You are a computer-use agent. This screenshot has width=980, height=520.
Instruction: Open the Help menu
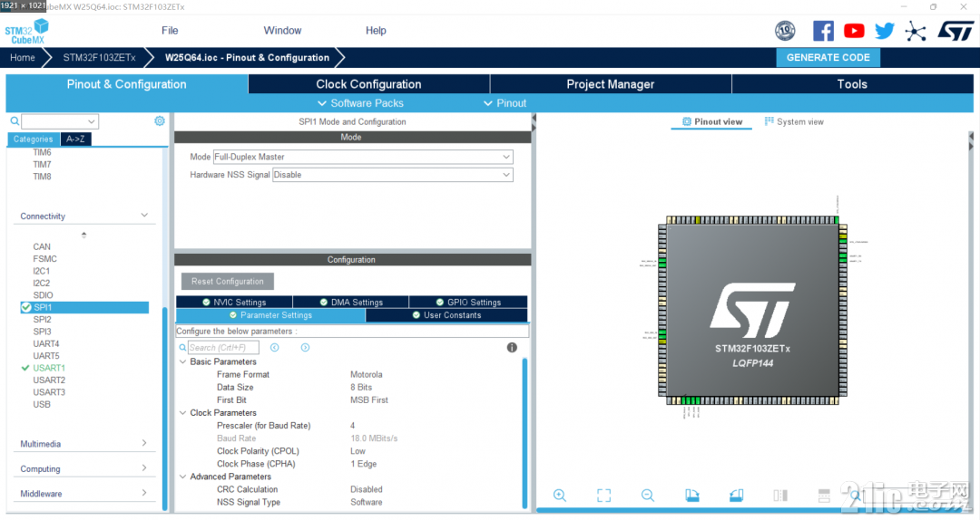(x=376, y=31)
